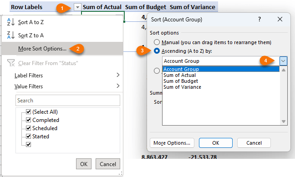Image resolution: width=295 pixels, height=177 pixels.
Task: Uncheck the Scheduled checkbox
Action: click(28, 128)
